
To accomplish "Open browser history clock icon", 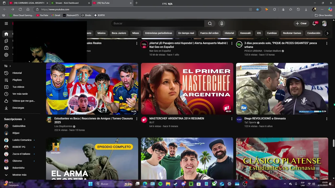I will coord(298,9).
